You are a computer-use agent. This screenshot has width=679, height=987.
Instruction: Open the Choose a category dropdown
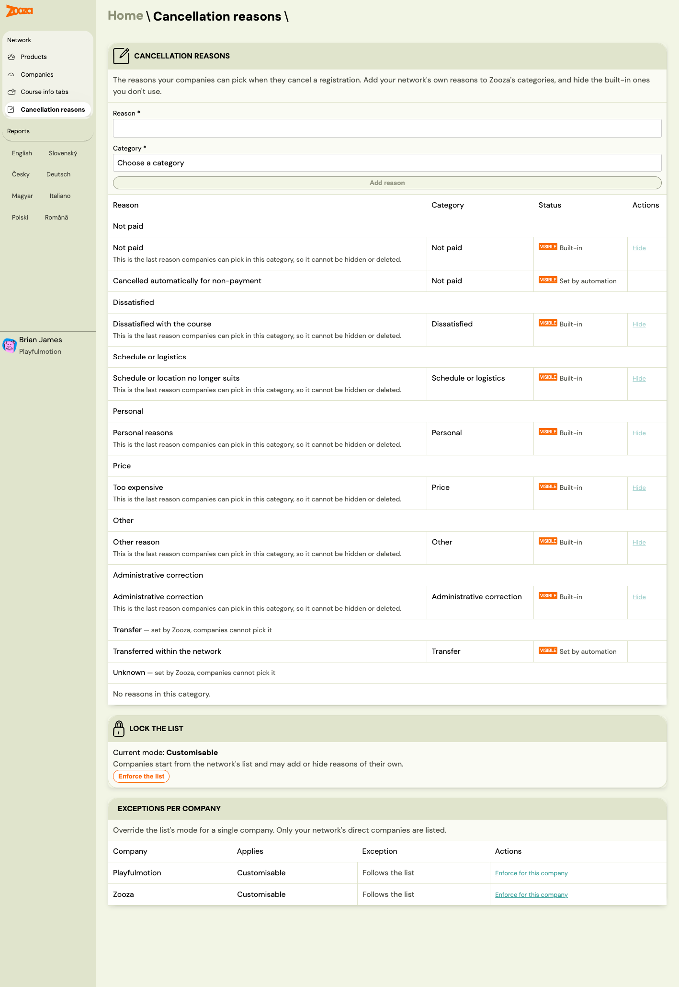[x=387, y=163]
